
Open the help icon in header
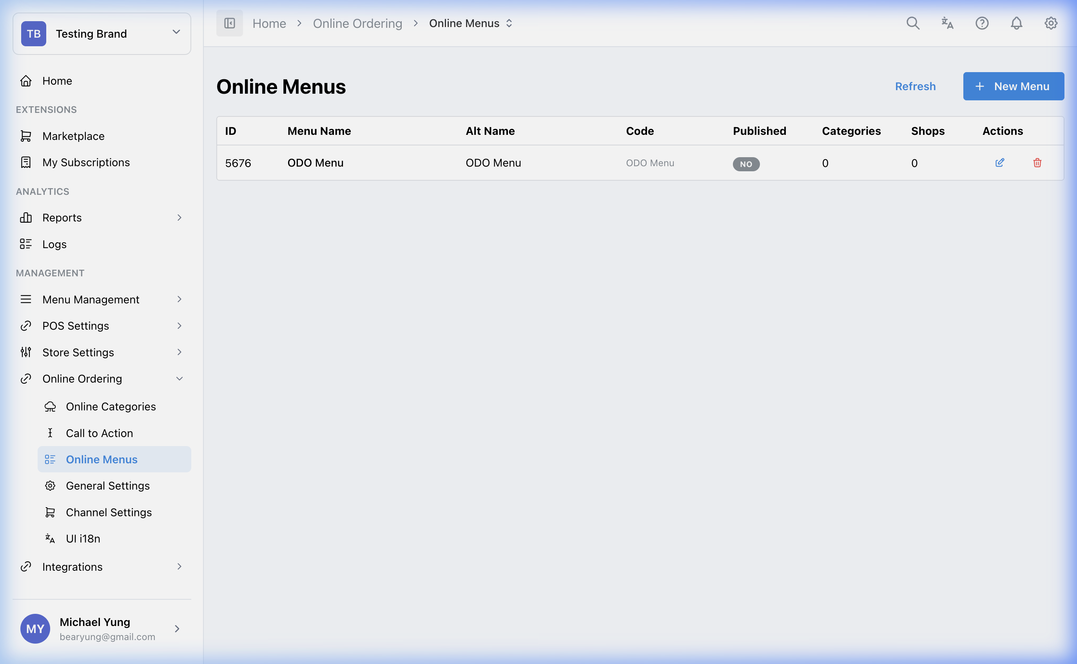coord(982,23)
